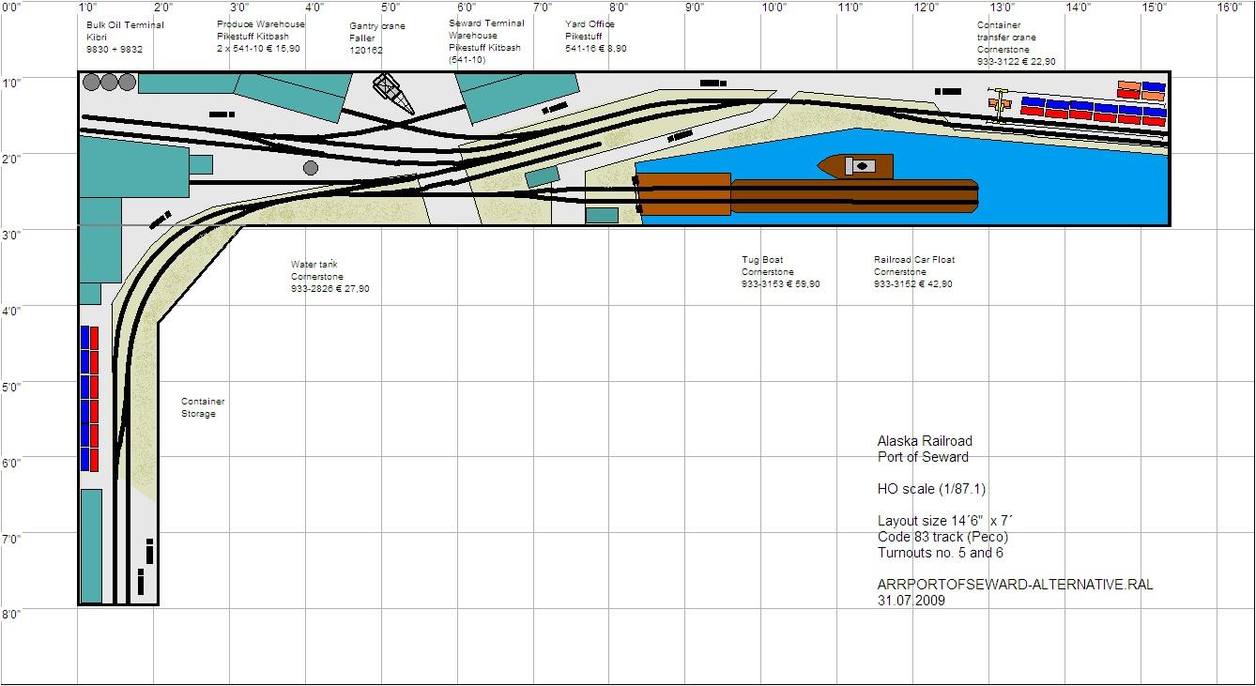Select the tug boat in the harbor
This screenshot has width=1256, height=686.
(x=854, y=166)
